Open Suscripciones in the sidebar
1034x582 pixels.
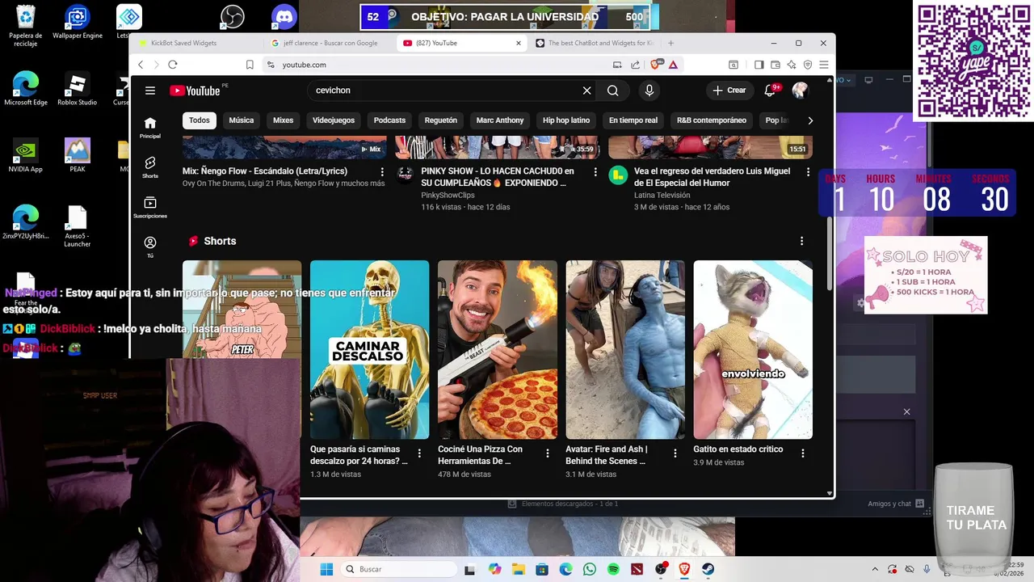point(150,207)
